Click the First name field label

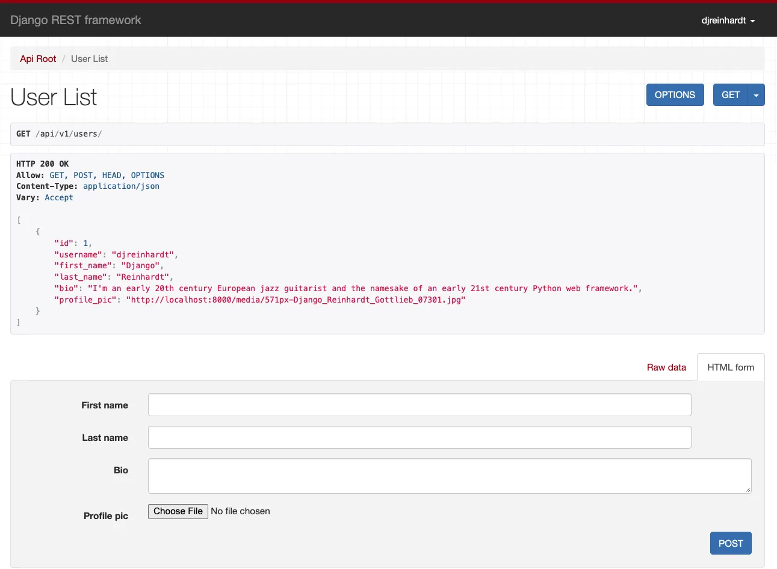105,405
